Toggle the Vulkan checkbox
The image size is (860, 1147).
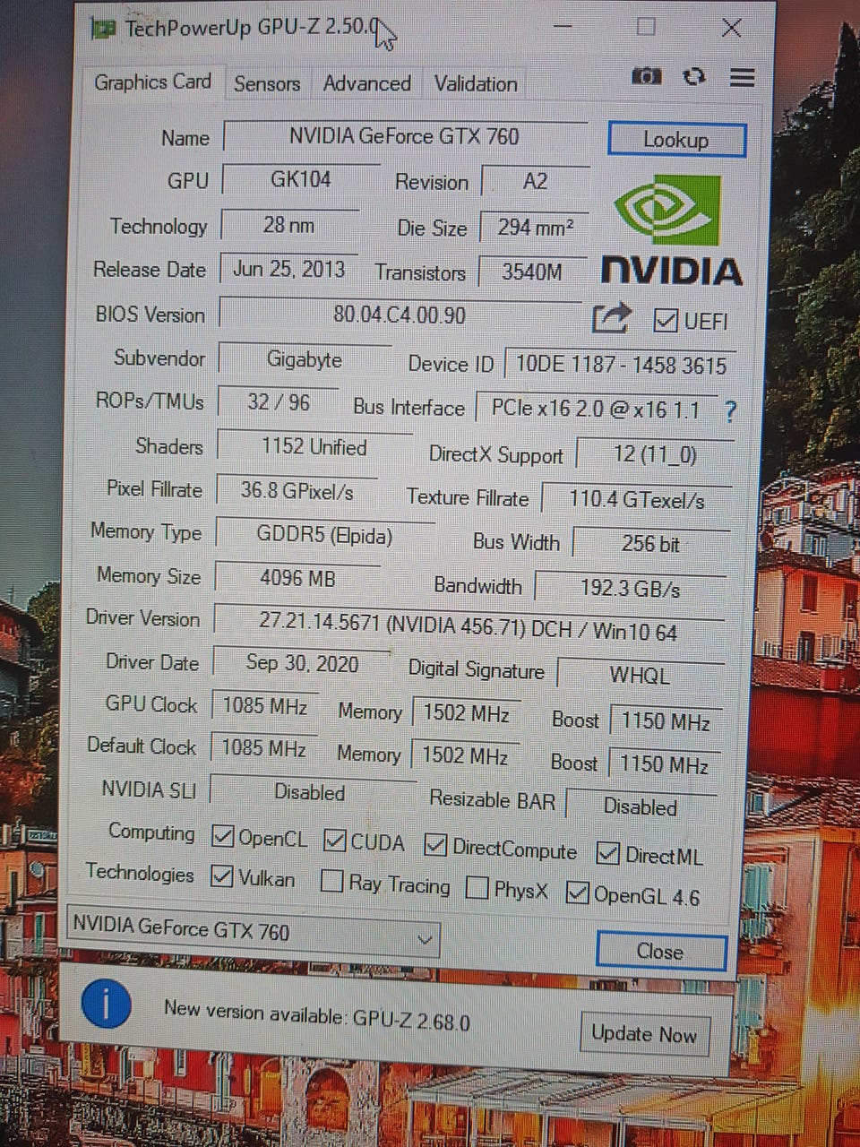coord(220,875)
